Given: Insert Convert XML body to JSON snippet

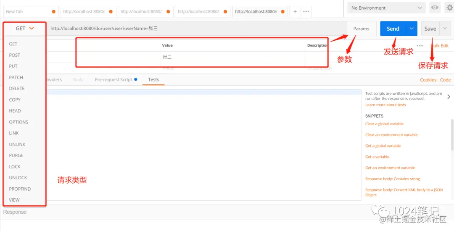Looking at the screenshot, I should point(404,192).
